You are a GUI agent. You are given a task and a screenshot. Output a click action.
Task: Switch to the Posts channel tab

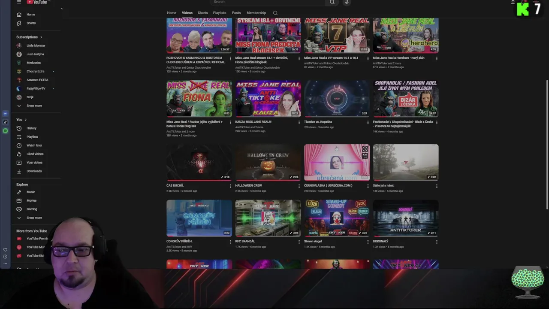(x=236, y=13)
